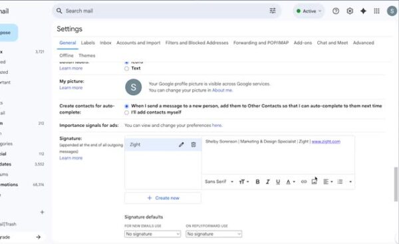Apply bold formatting in signature editor

coord(257,182)
